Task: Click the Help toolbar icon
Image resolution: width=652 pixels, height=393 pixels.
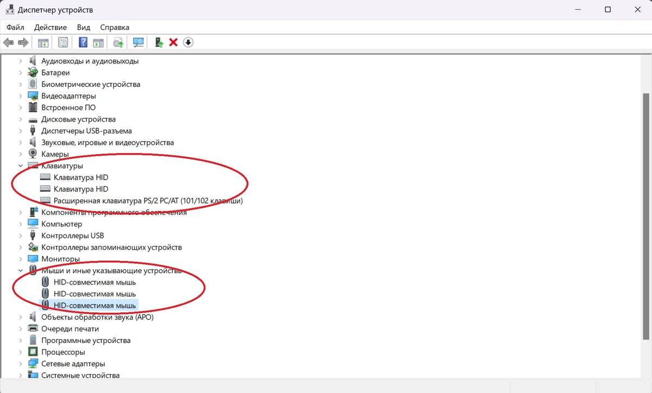Action: [83, 42]
